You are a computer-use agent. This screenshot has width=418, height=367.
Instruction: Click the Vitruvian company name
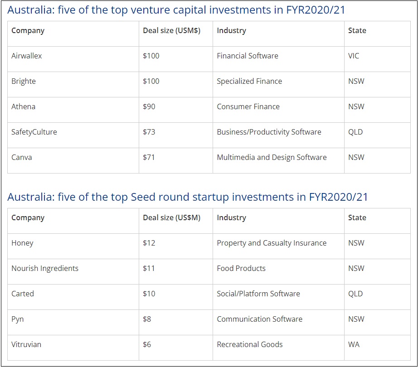[x=26, y=345]
